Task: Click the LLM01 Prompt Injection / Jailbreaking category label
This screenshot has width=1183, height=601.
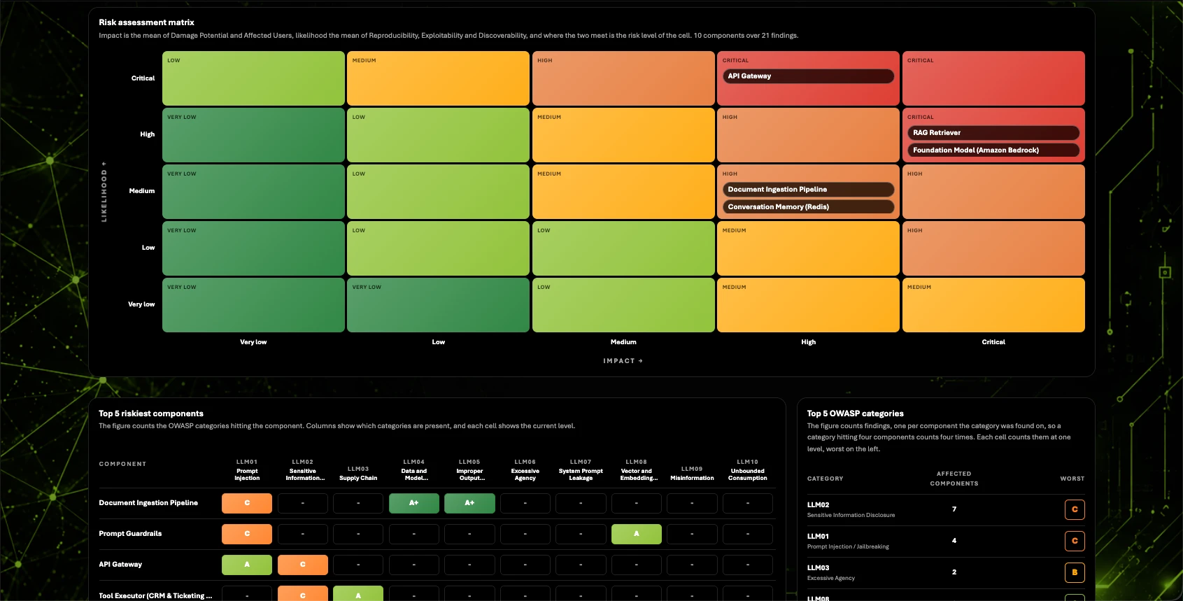Action: pyautogui.click(x=848, y=541)
